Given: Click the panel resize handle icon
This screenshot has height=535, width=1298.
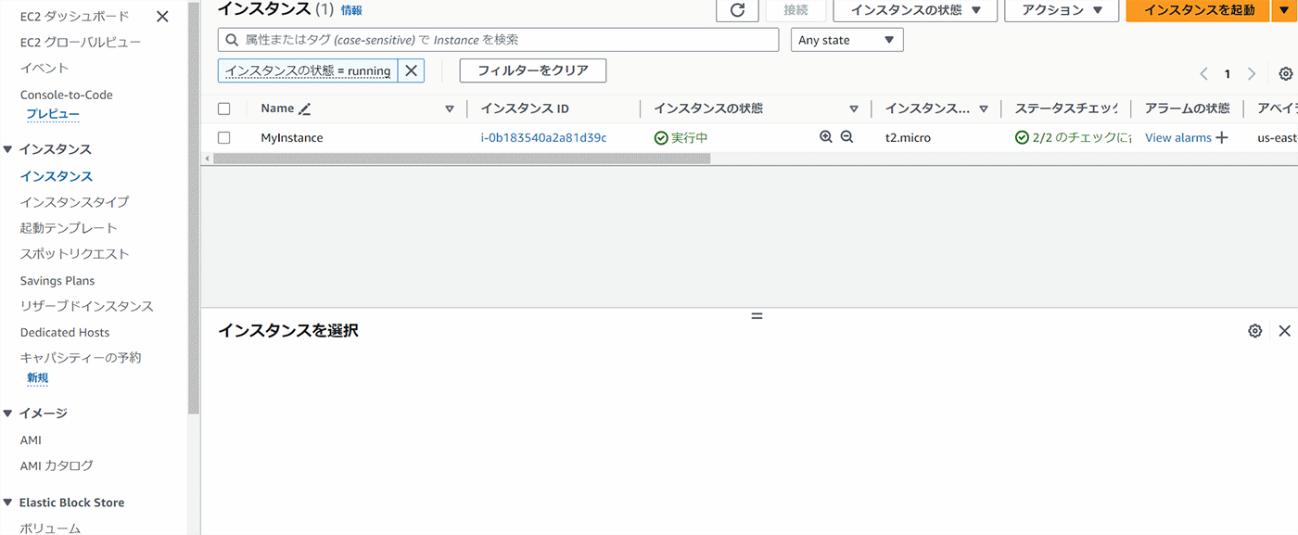Looking at the screenshot, I should point(757,315).
